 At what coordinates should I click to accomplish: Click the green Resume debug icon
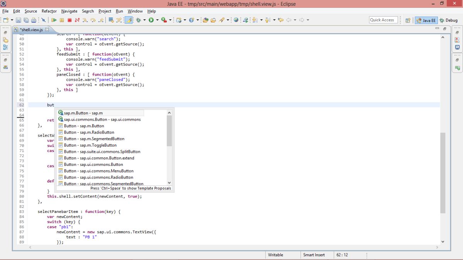point(54,20)
